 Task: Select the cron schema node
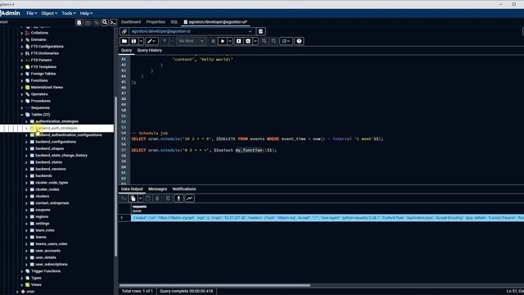tap(30, 292)
